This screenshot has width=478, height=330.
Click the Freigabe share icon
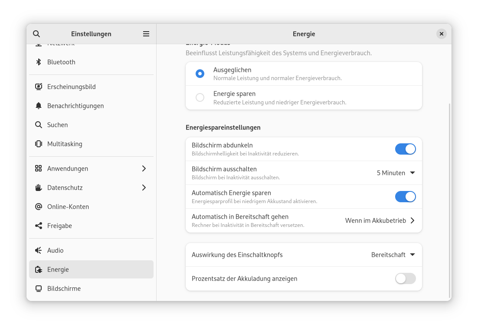click(39, 226)
